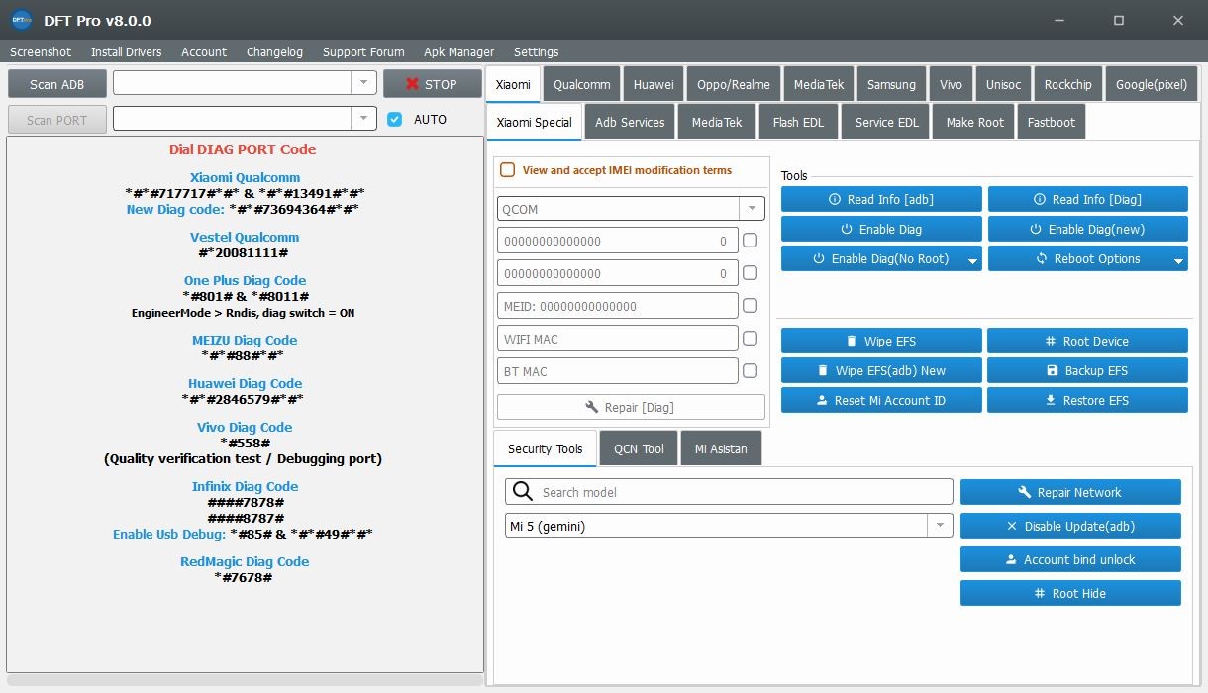Viewport: 1208px width, 693px height.
Task: Click the wrench icon on Repair [Diag]
Action: pyautogui.click(x=592, y=407)
